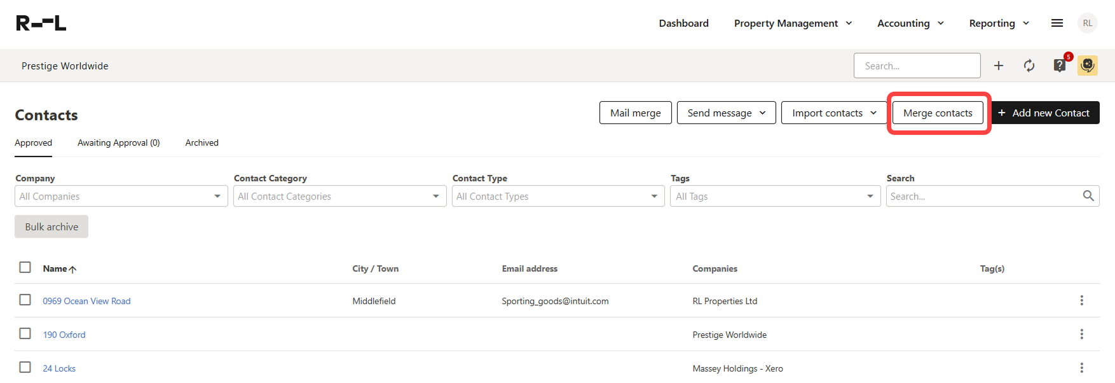
Task: Click the plus quick-add icon in top bar
Action: coord(999,66)
